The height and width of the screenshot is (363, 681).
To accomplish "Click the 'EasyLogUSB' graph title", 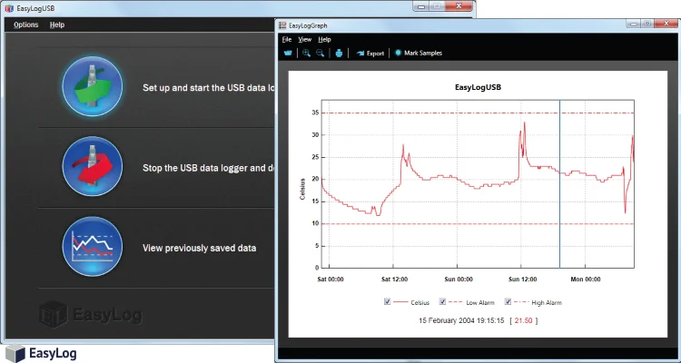I will click(x=478, y=87).
